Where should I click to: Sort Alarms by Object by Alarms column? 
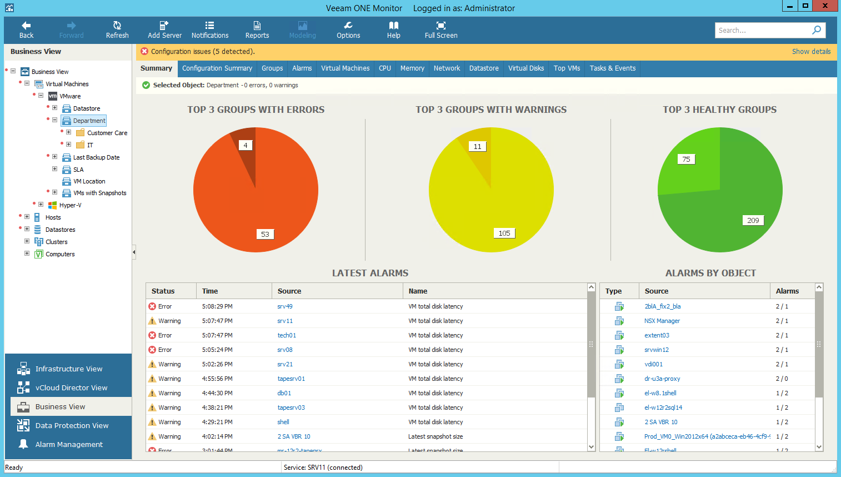coord(792,291)
